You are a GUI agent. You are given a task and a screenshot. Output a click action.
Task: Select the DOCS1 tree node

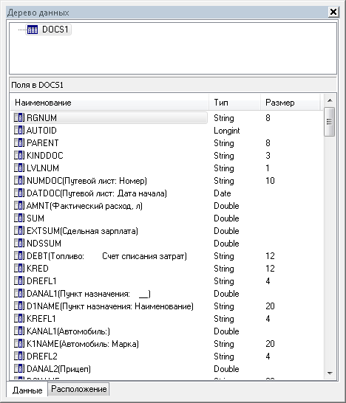pos(48,30)
